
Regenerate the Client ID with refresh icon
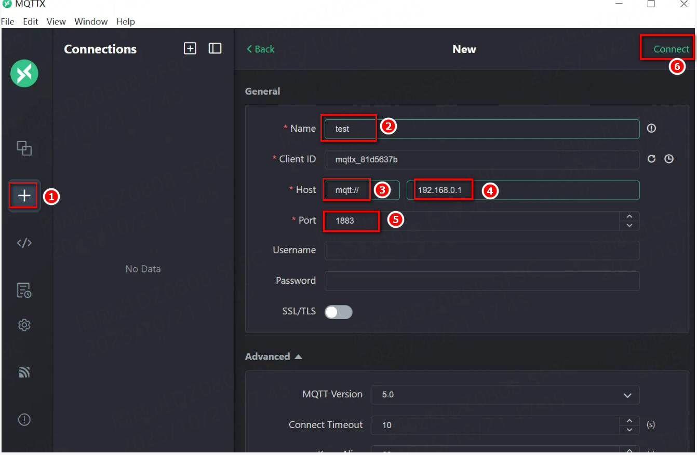(x=651, y=159)
